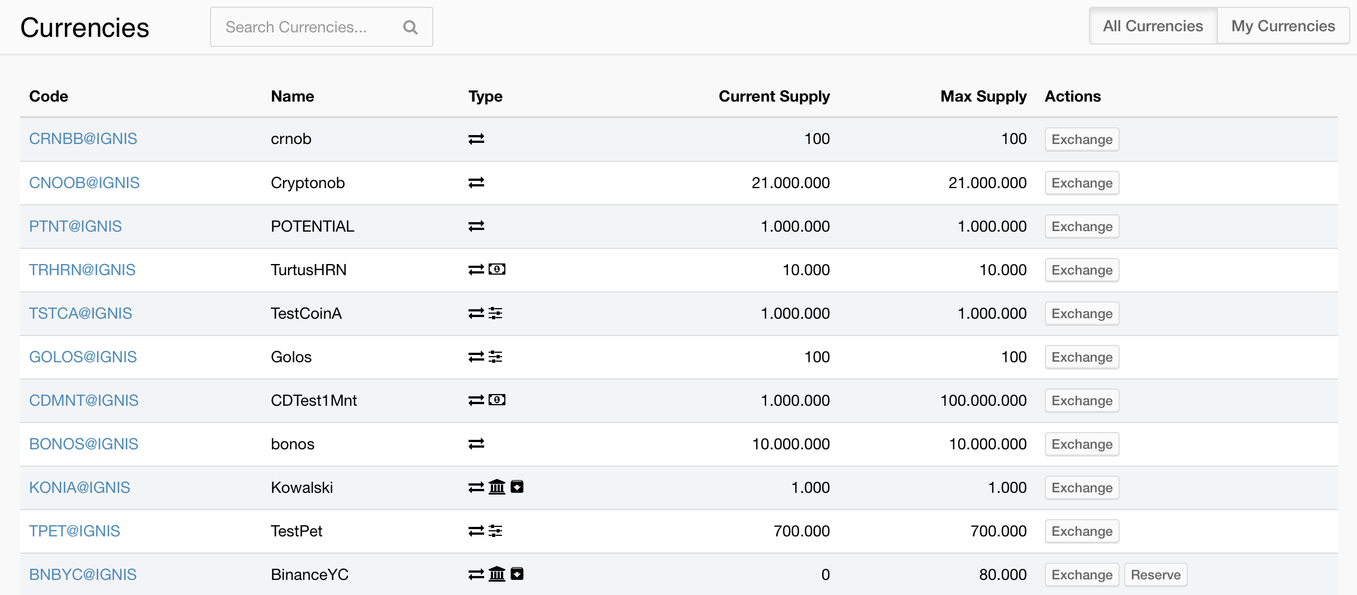1357x595 pixels.
Task: Click the bank icon in BinanceYC row
Action: click(496, 574)
